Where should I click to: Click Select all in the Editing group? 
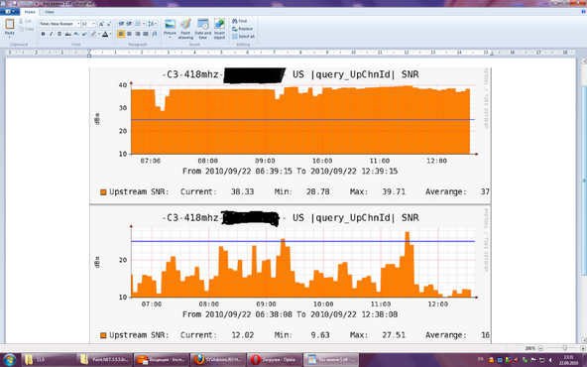(x=243, y=37)
